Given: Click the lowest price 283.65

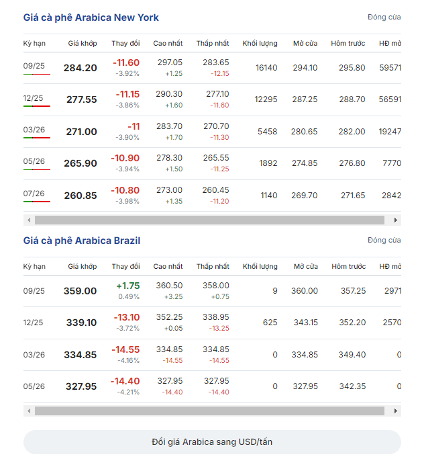Looking at the screenshot, I should tap(216, 62).
